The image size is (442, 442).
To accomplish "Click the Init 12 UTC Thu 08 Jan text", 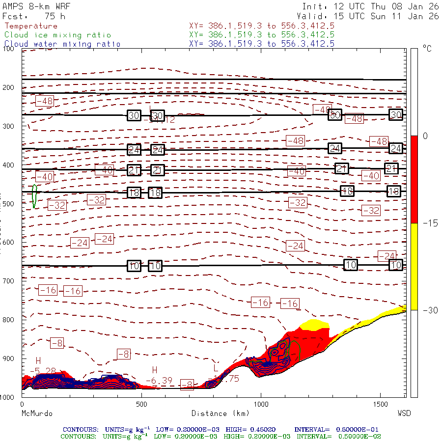I will click(x=370, y=7).
